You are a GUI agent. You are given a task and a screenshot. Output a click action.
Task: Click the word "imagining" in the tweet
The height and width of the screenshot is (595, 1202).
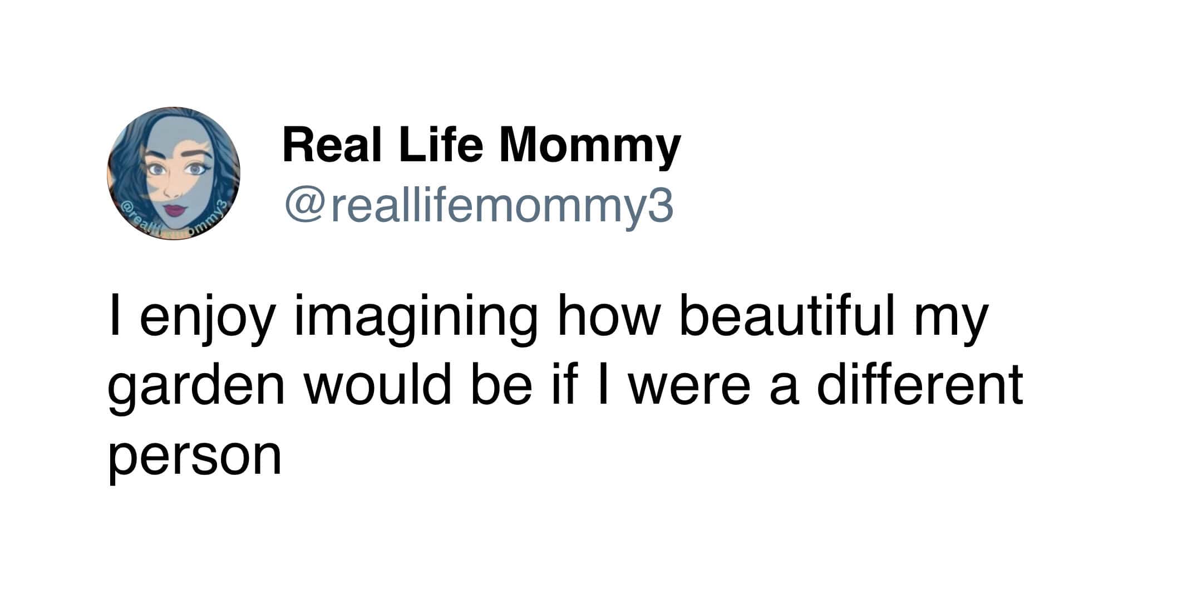click(x=416, y=318)
